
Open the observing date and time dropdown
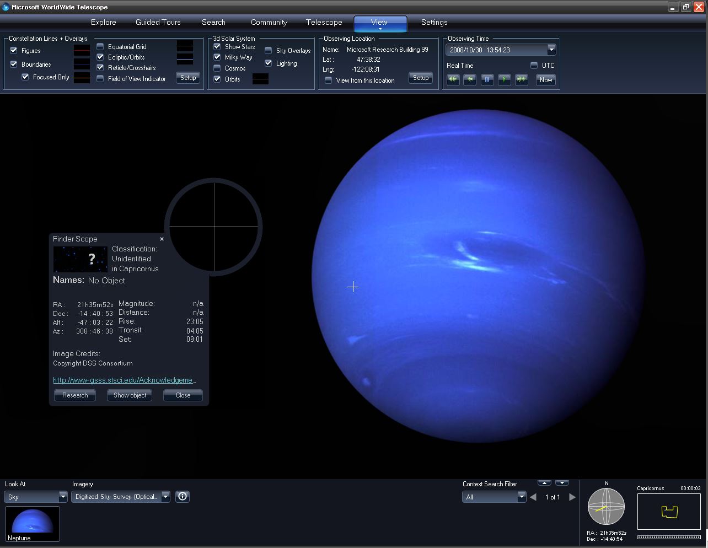click(x=551, y=50)
